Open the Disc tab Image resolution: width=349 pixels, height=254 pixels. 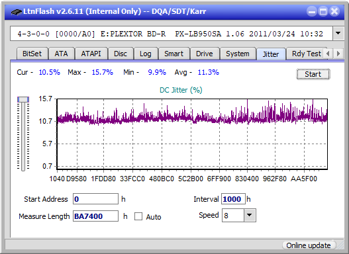click(x=121, y=54)
